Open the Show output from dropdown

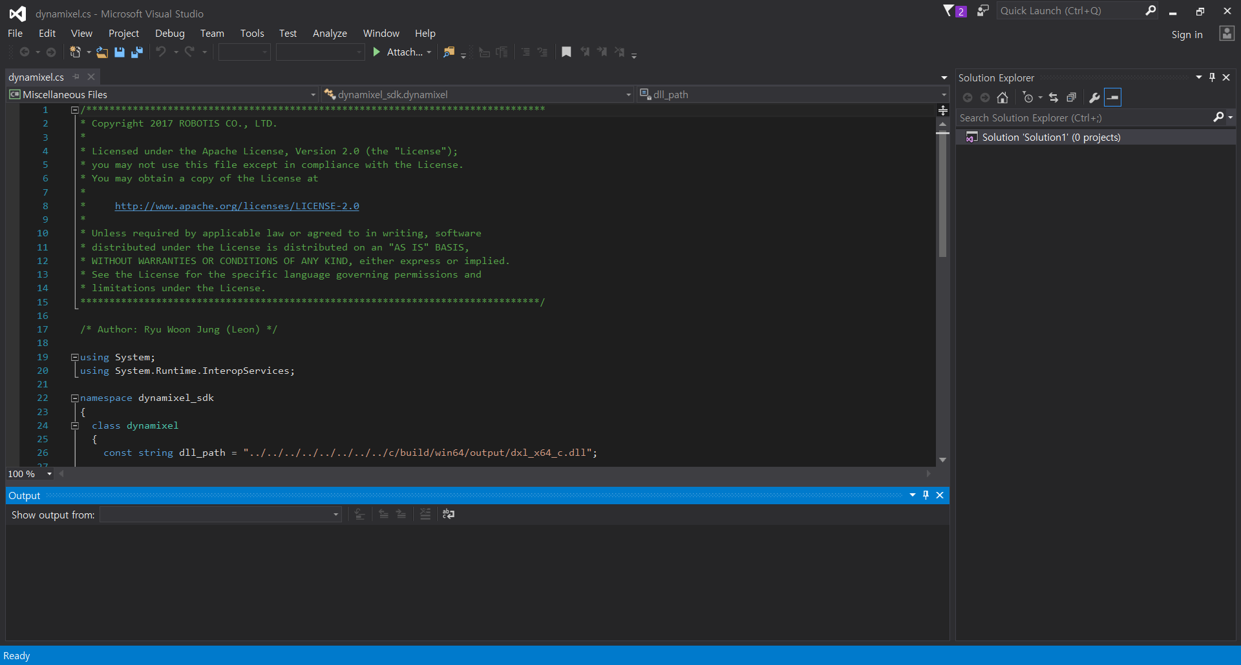[335, 515]
